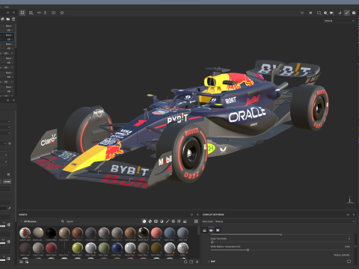
Task: Select the red fabric sphere material in second row
Action: pos(51,248)
